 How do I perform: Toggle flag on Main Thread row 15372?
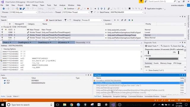click(2, 30)
